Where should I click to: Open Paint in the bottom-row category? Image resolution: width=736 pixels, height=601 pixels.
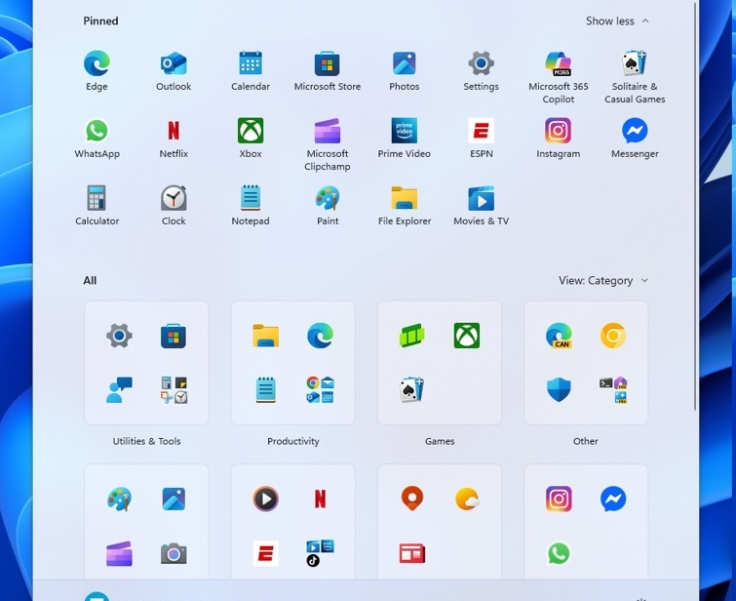(119, 499)
